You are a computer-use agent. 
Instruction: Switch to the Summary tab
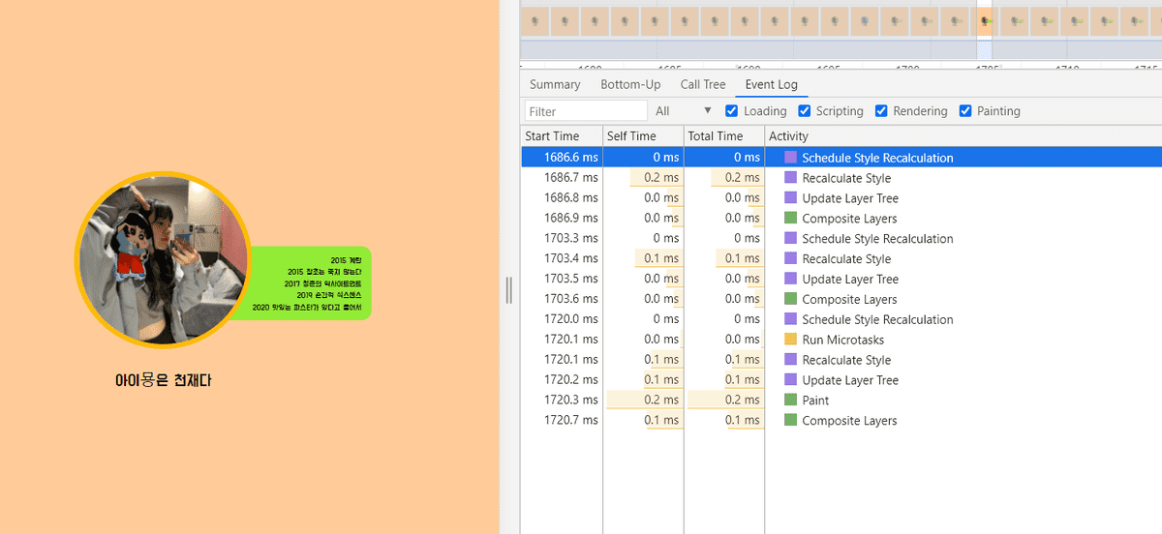(555, 85)
